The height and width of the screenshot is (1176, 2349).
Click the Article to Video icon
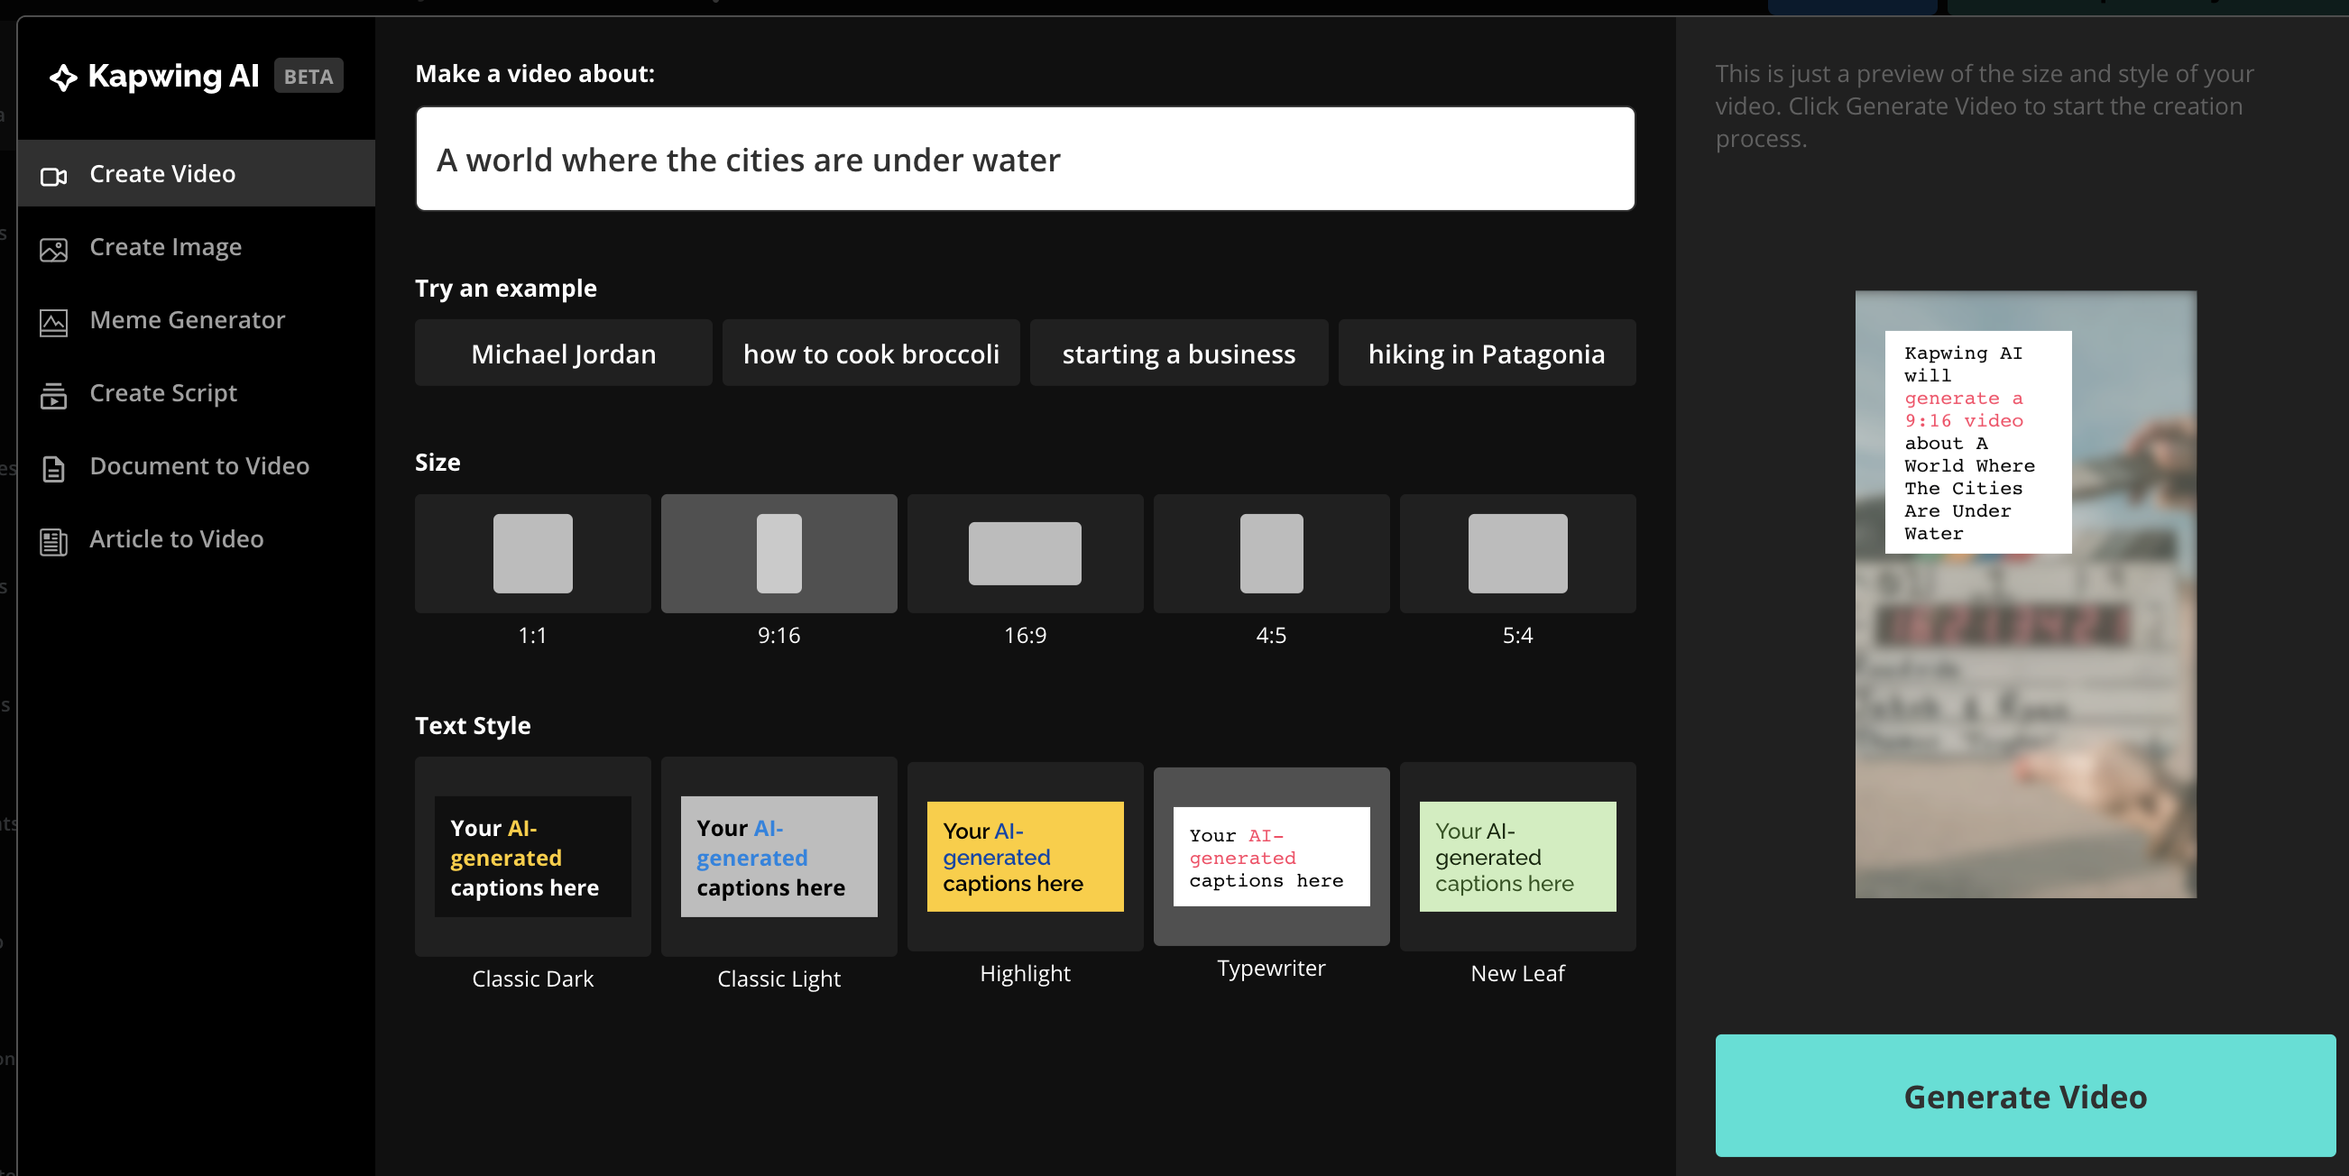54,541
